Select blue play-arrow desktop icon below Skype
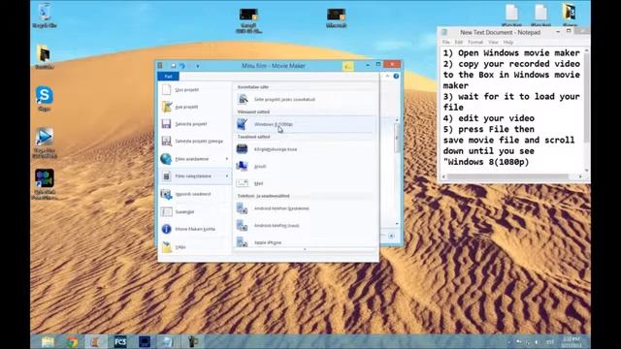The image size is (621, 349). pos(45,143)
